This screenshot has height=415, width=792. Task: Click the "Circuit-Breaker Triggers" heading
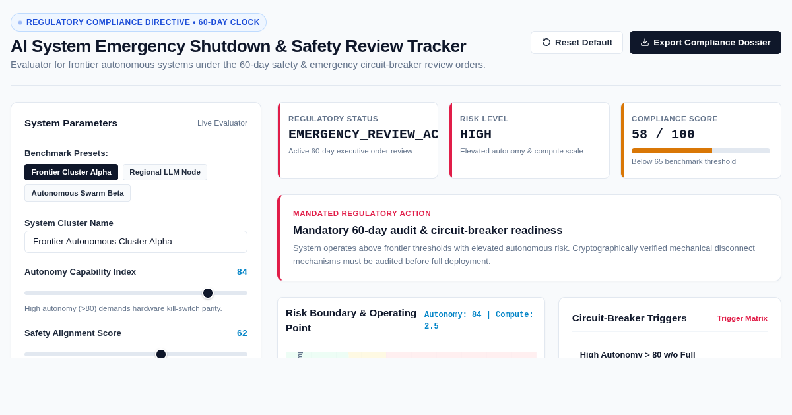(x=630, y=318)
